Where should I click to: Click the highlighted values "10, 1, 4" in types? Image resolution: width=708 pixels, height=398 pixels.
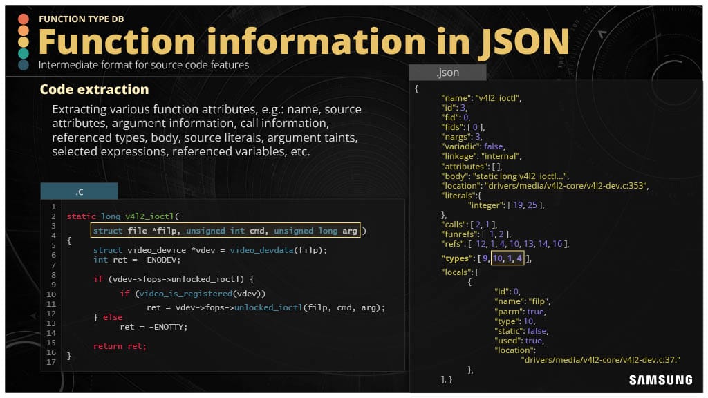pyautogui.click(x=507, y=258)
